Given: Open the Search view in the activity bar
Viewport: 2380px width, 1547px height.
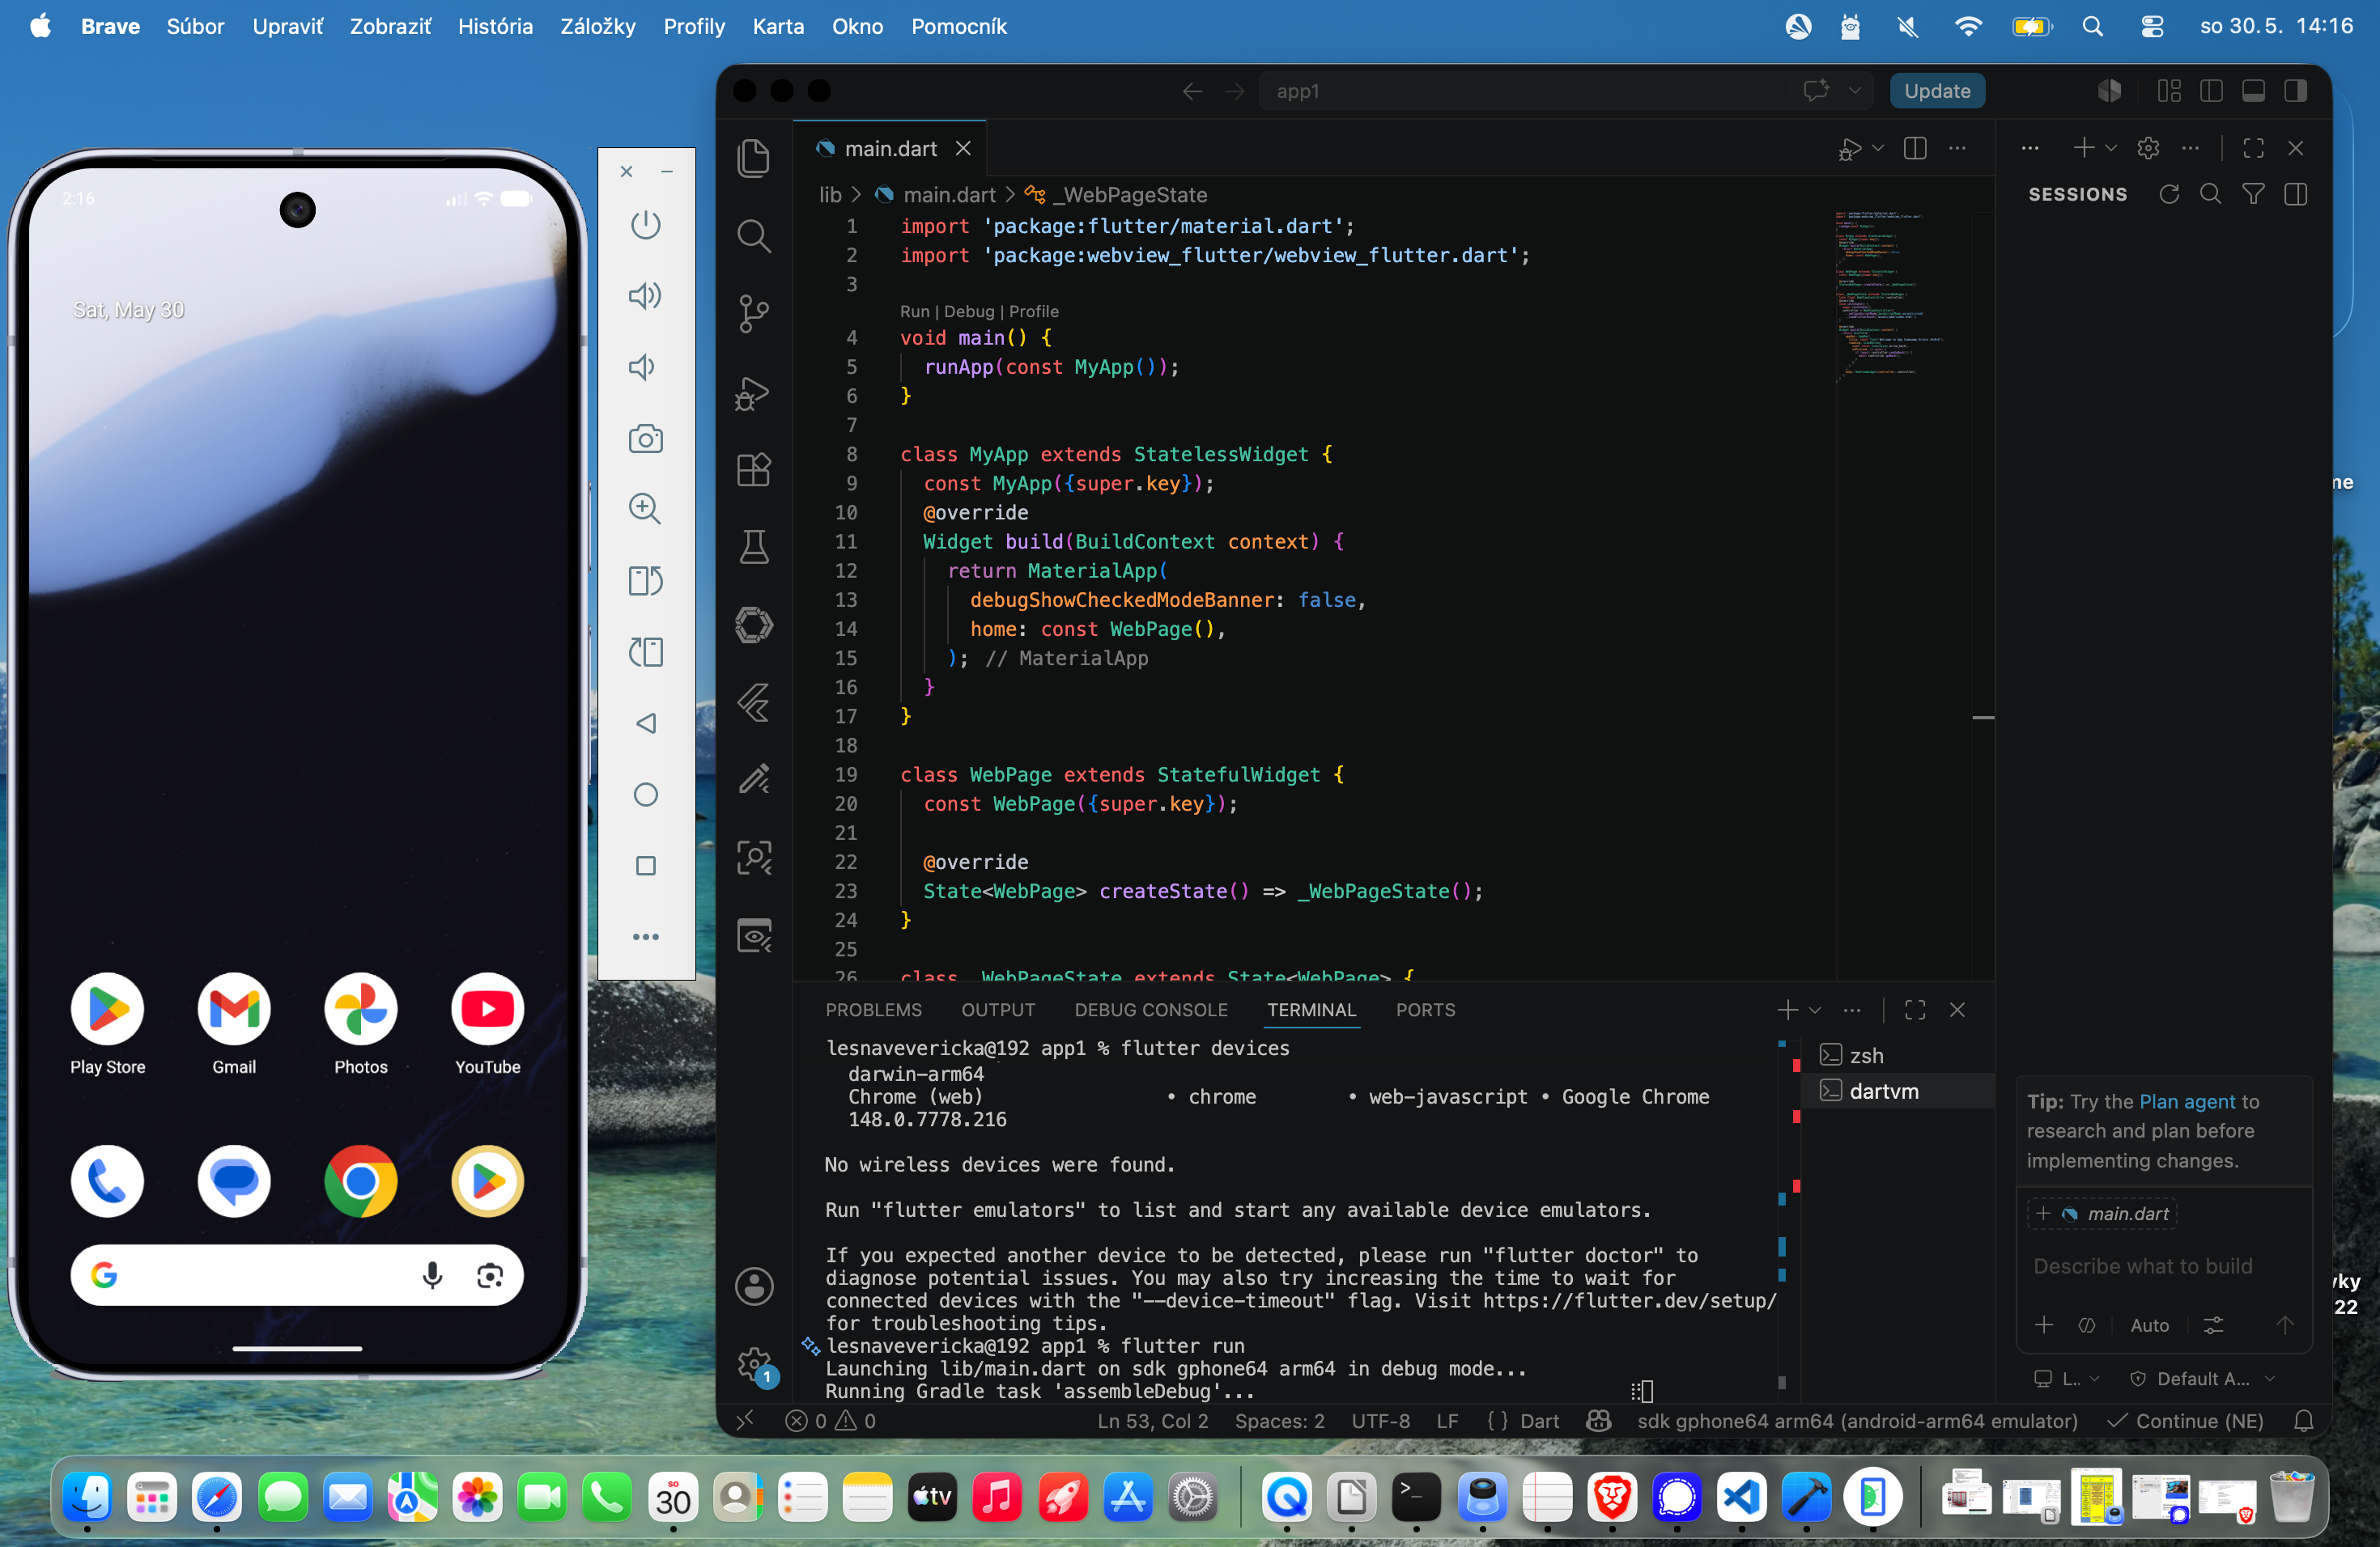Looking at the screenshot, I should click(754, 235).
